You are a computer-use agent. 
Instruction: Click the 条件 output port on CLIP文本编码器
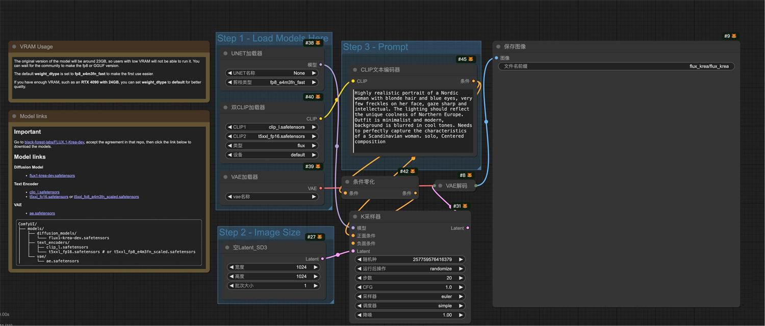474,81
